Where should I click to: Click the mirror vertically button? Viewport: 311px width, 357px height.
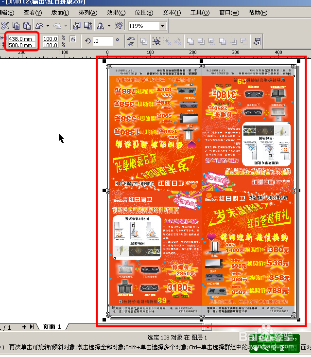point(131,44)
